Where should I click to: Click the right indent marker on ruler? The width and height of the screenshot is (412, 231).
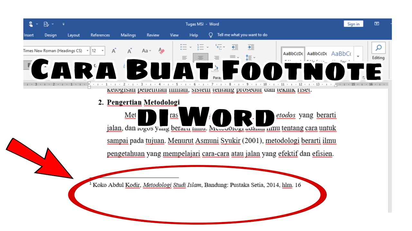(x=335, y=85)
